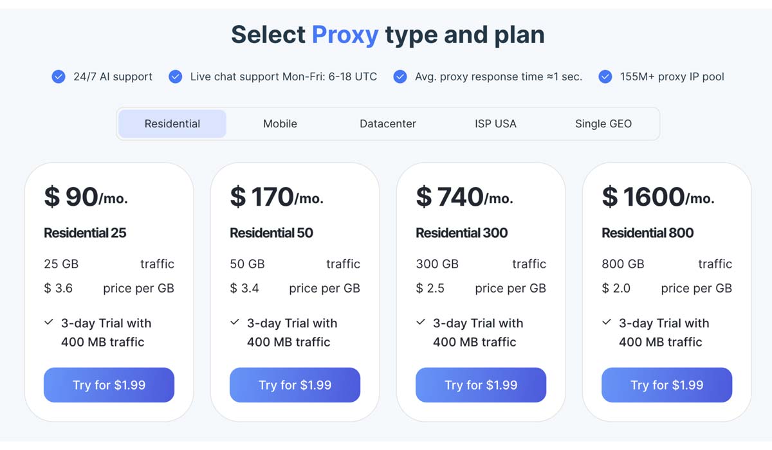Start the Residential 300 trial for $1.99
772x450 pixels.
pos(481,385)
